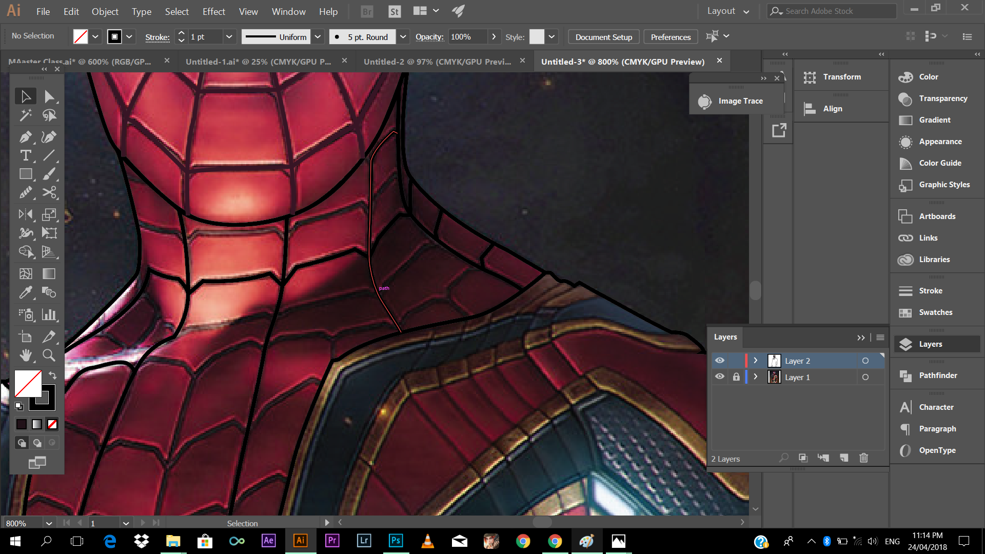This screenshot has height=554, width=985.
Task: Select the Mesh tool
Action: pos(25,273)
